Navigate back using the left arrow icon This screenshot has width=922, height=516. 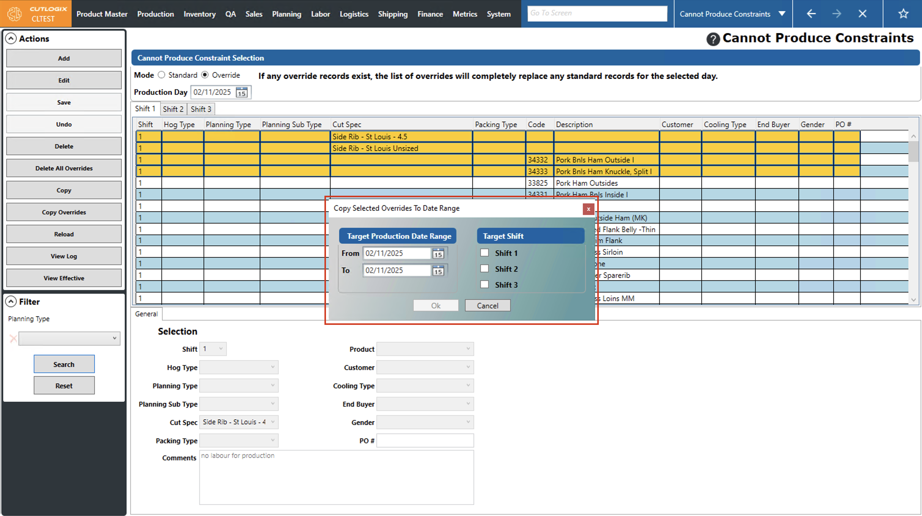[x=811, y=14]
